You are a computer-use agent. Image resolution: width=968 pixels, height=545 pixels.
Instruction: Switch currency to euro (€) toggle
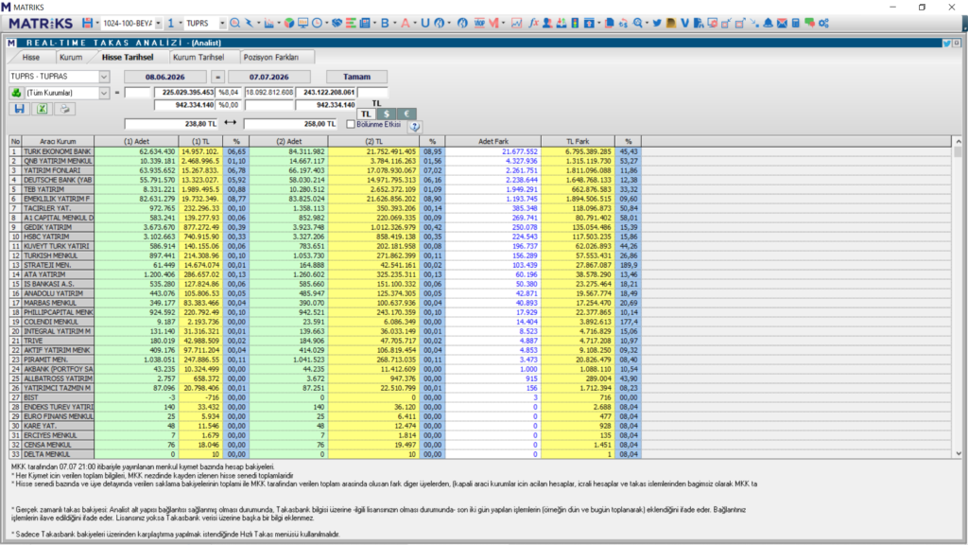[x=406, y=114]
